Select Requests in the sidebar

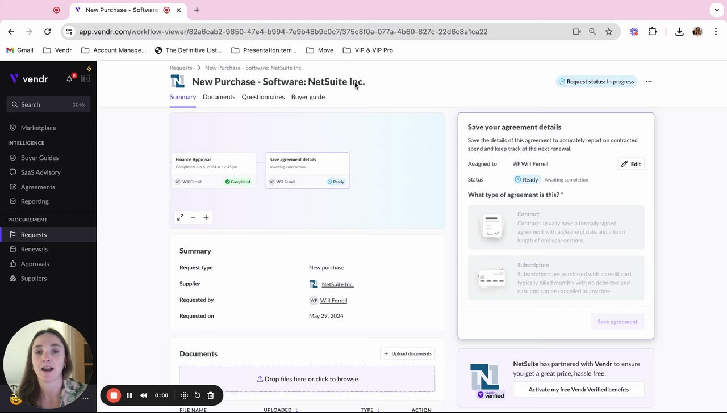pos(48,234)
